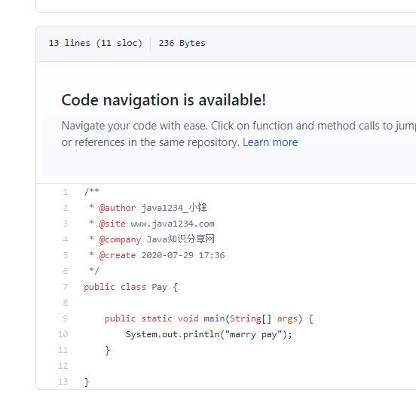Viewport: 416px width, 402px height.
Task: Select line number 11
Action: point(63,350)
